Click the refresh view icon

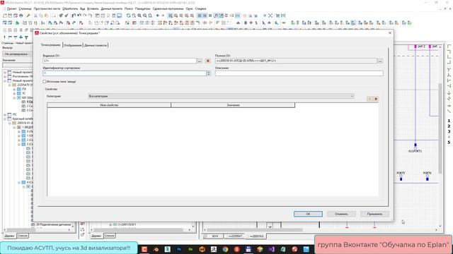(128, 16)
